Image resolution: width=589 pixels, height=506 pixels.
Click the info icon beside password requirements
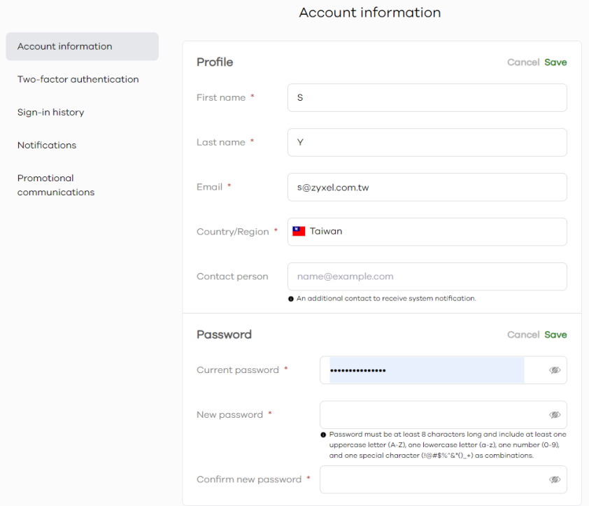click(x=323, y=435)
